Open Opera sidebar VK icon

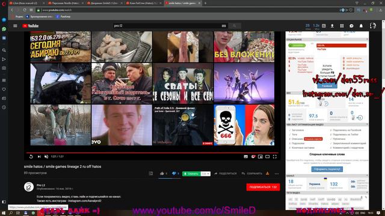coord(4,38)
